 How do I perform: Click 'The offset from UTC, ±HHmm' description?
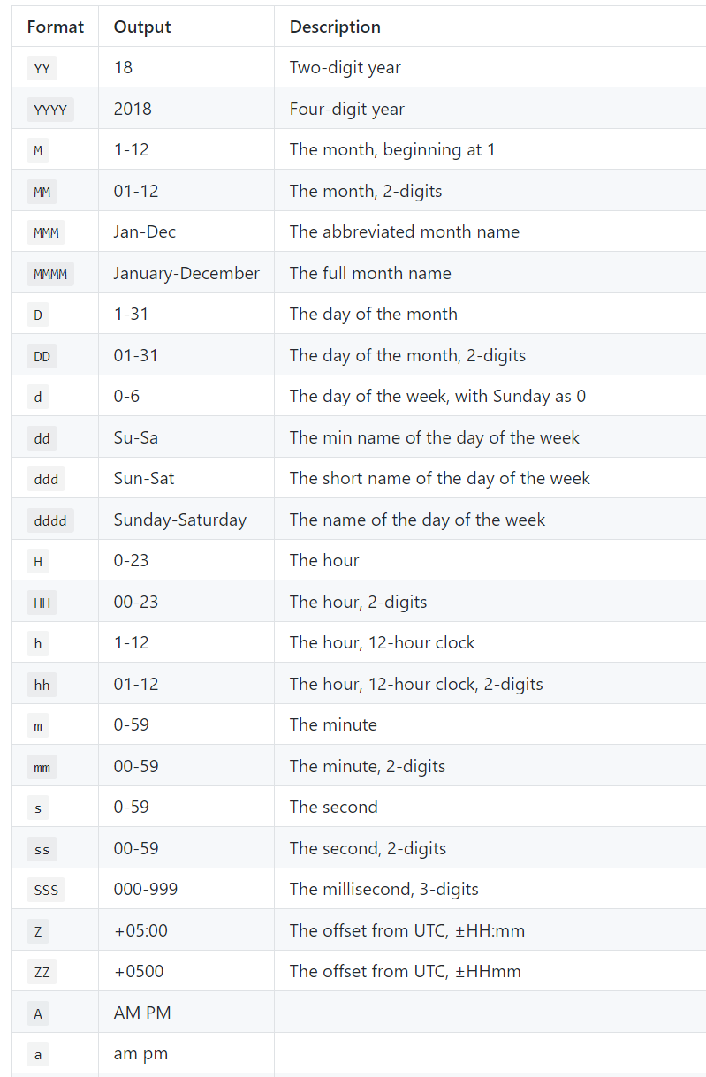pyautogui.click(x=406, y=971)
